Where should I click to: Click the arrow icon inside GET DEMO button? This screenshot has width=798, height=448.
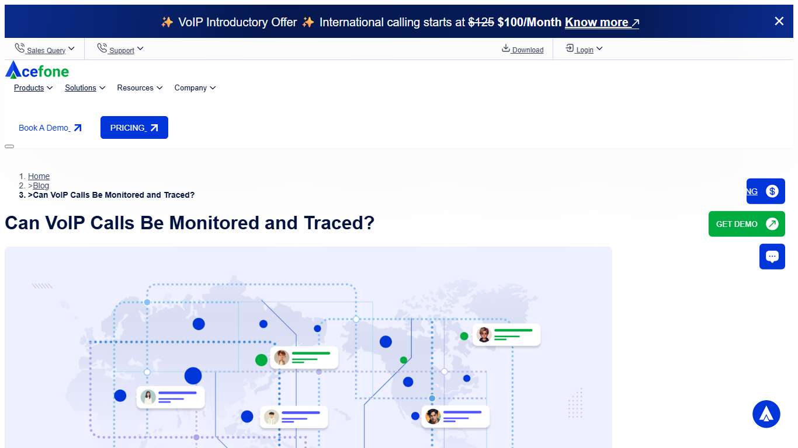772,223
